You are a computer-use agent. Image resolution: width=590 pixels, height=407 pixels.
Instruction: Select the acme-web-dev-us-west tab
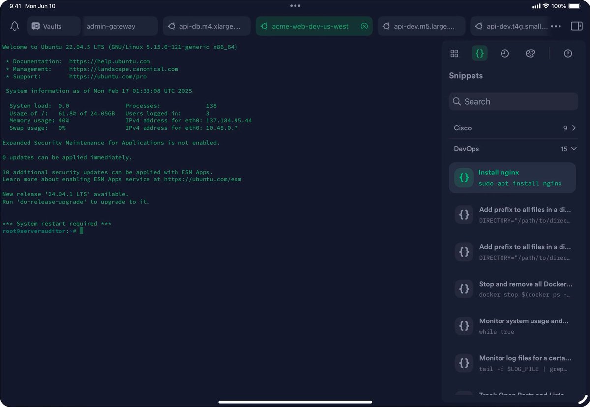tap(314, 26)
